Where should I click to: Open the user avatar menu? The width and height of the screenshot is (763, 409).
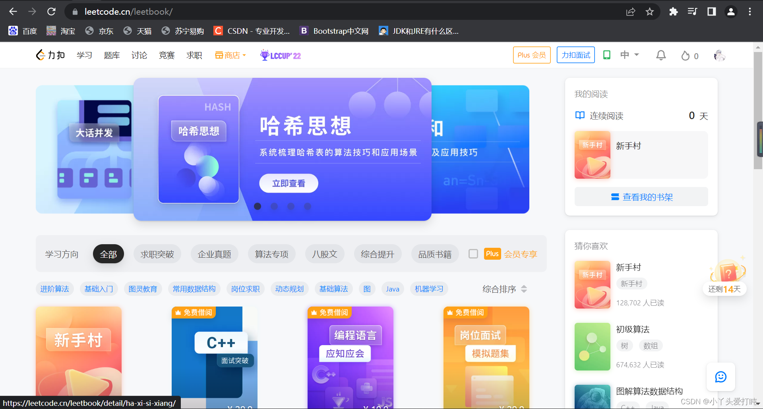720,55
